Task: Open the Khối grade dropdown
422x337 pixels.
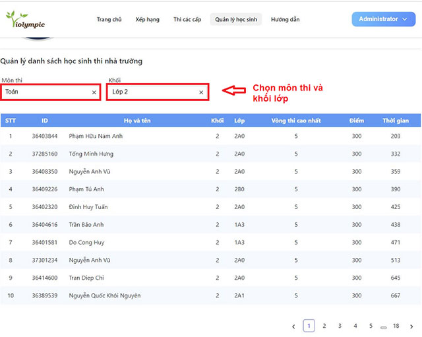Action: tap(153, 92)
